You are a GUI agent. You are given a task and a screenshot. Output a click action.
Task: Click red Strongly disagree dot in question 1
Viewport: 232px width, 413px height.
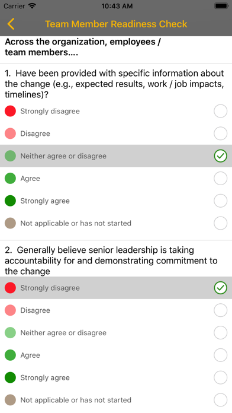coord(10,111)
